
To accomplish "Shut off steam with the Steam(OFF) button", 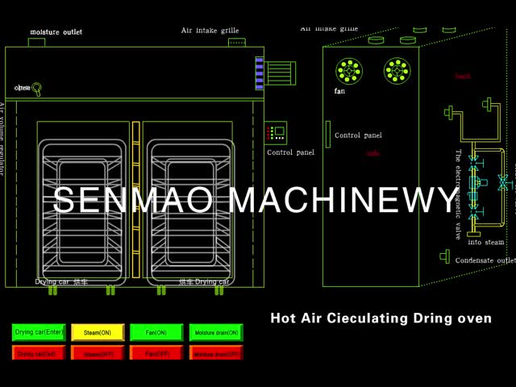I will pos(98,353).
